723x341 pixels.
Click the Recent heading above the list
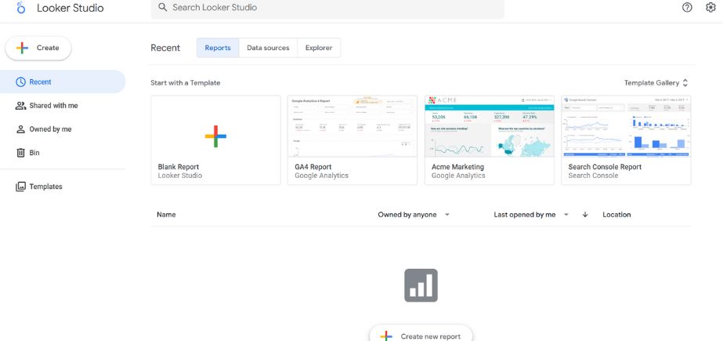point(165,48)
